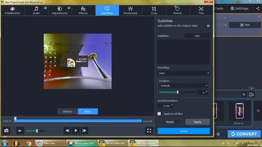The image size is (262, 147).
Task: Mute the preview volume
Action: [20, 131]
